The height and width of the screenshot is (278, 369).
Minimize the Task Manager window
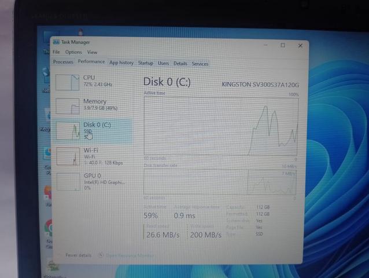click(x=265, y=45)
